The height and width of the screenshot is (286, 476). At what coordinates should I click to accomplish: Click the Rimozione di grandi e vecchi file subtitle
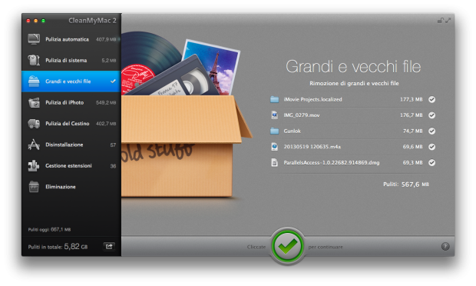click(x=354, y=83)
